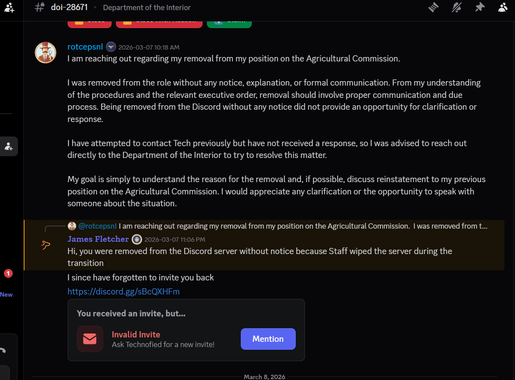Open the discord.gg/sBcQXHFm invite link

123,291
